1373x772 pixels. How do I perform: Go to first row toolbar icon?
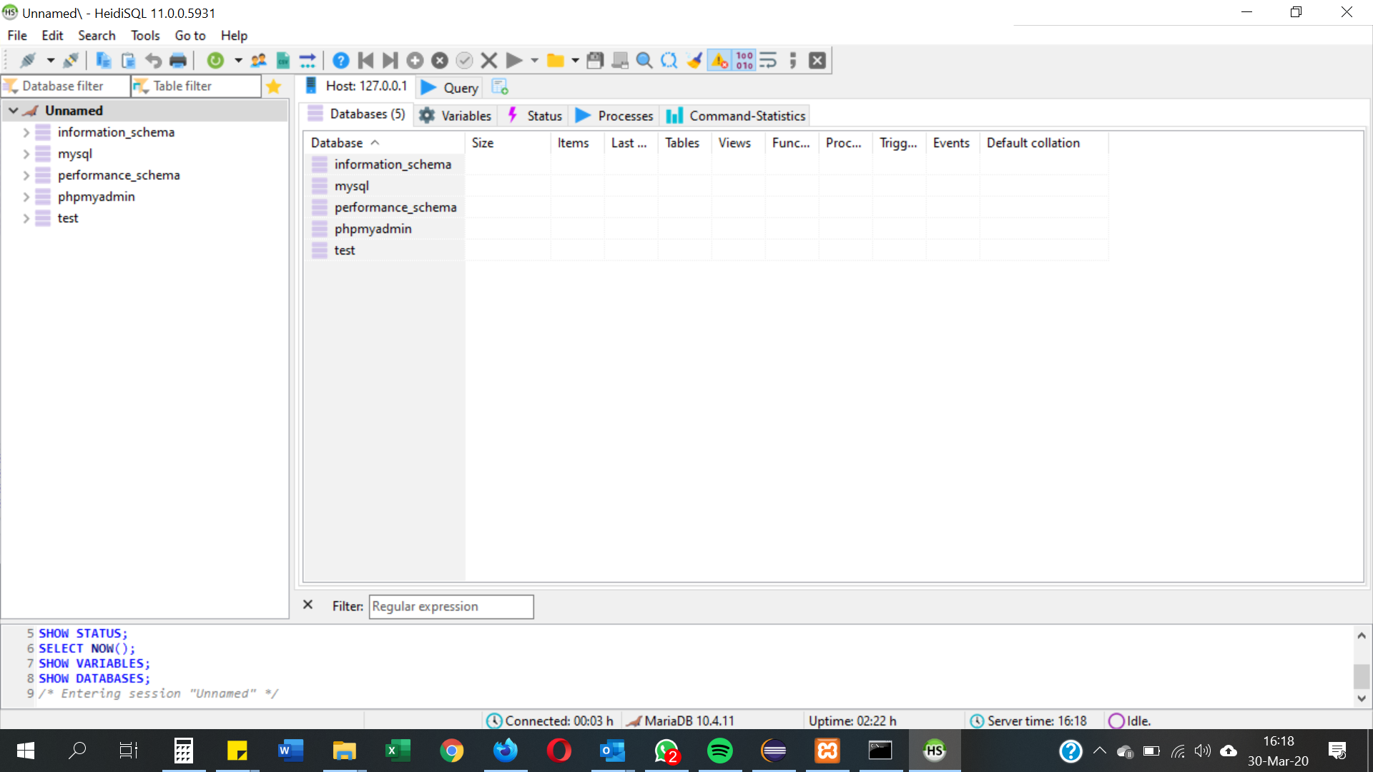[365, 61]
